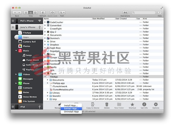Sort by Date Modified column

coord(103,19)
